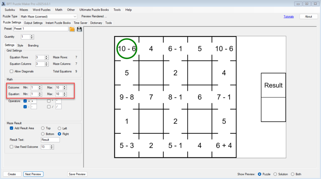Show Both puzzle and solution
The width and height of the screenshot is (321, 179).
pos(292,174)
